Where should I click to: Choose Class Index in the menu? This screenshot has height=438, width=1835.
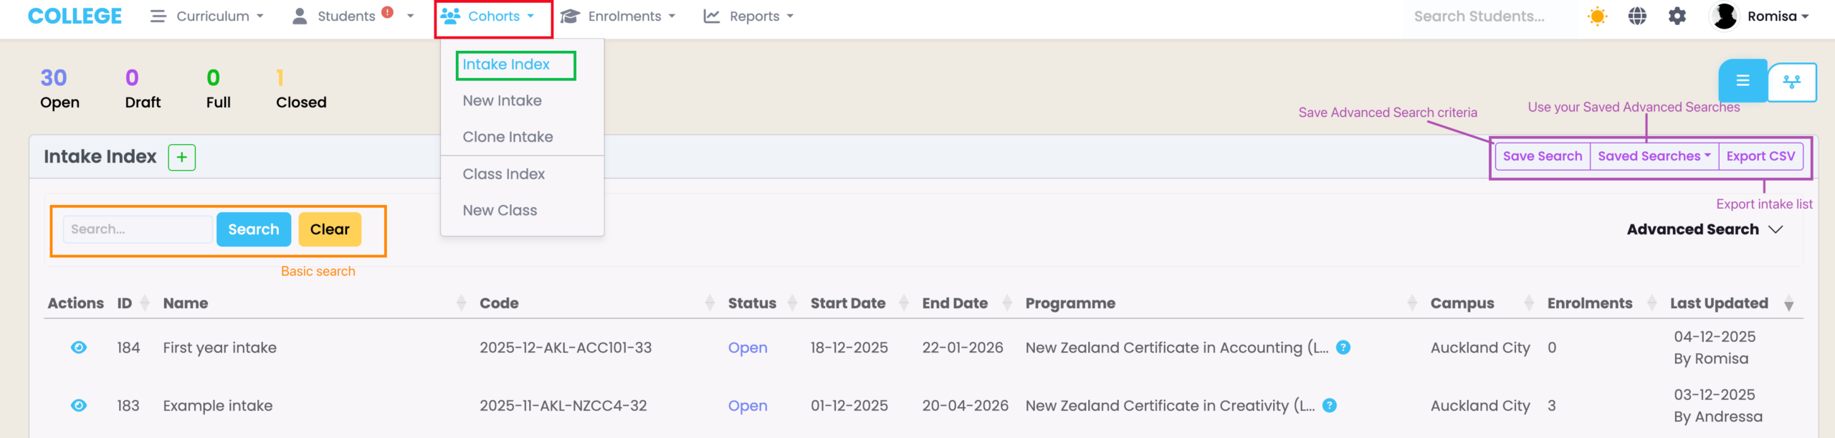[x=503, y=174]
